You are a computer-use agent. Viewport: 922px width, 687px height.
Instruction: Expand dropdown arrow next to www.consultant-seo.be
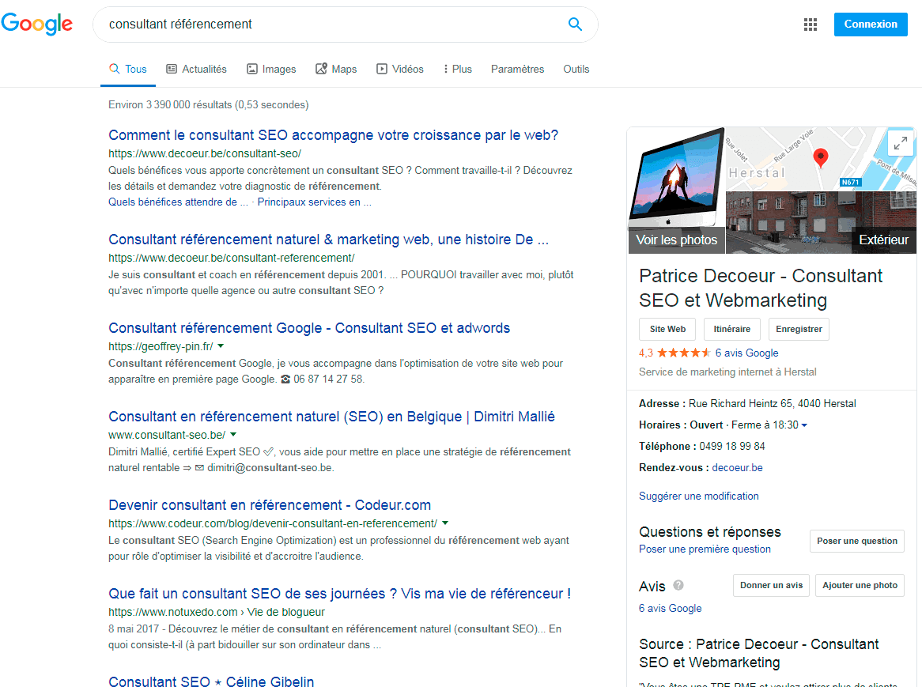point(232,435)
